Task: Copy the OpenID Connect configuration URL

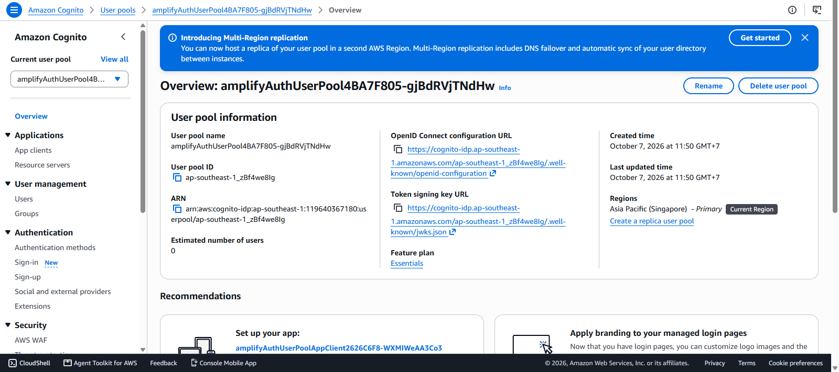Action: (x=398, y=150)
